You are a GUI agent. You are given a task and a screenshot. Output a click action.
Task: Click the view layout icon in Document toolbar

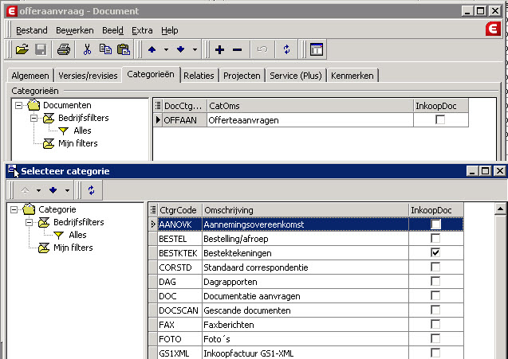point(317,49)
